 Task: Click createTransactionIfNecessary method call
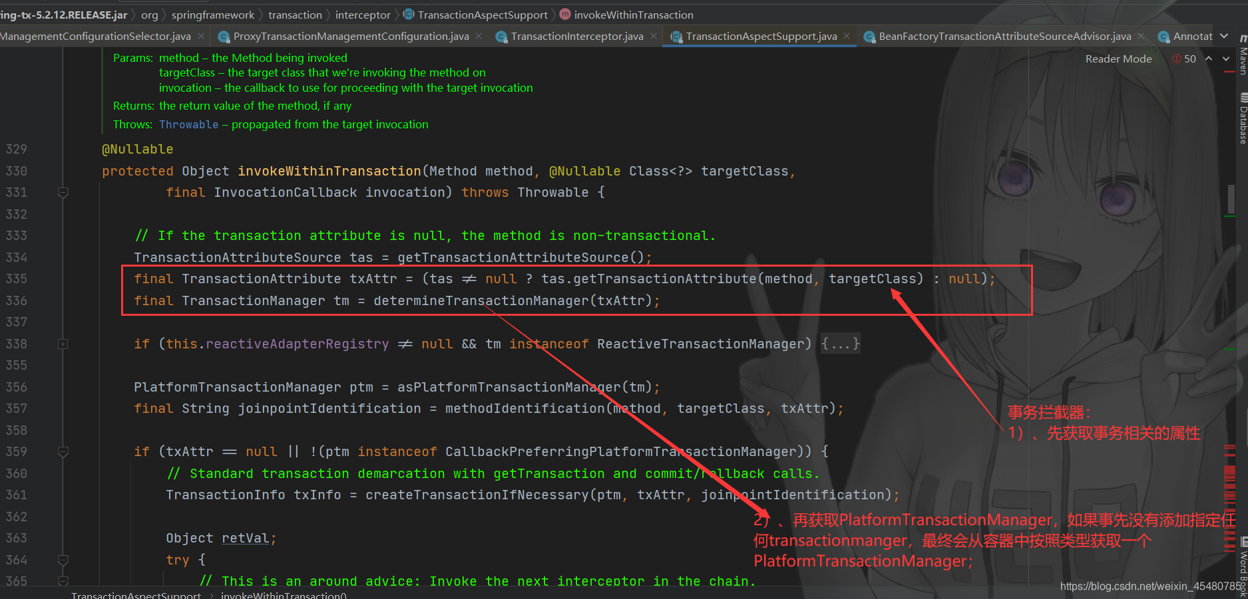click(477, 495)
